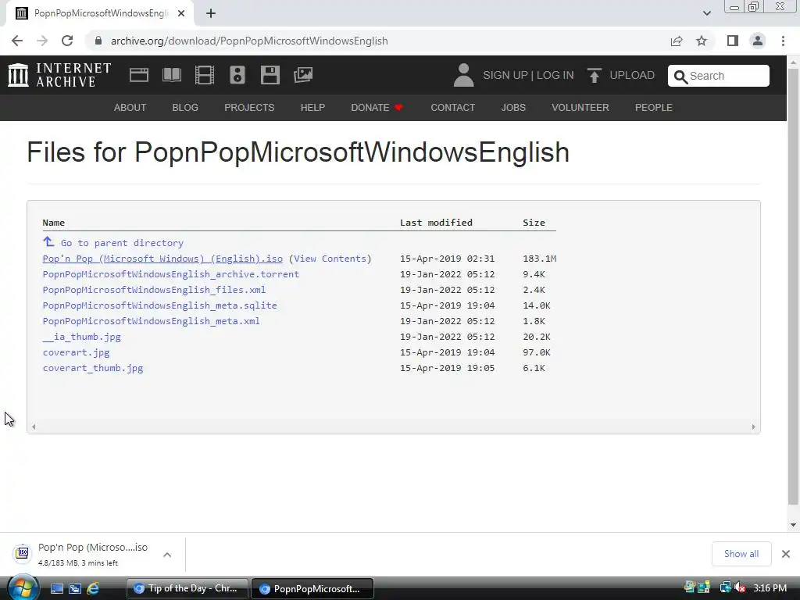This screenshot has height=600, width=800.
Task: Click Show all downloads
Action: (741, 554)
